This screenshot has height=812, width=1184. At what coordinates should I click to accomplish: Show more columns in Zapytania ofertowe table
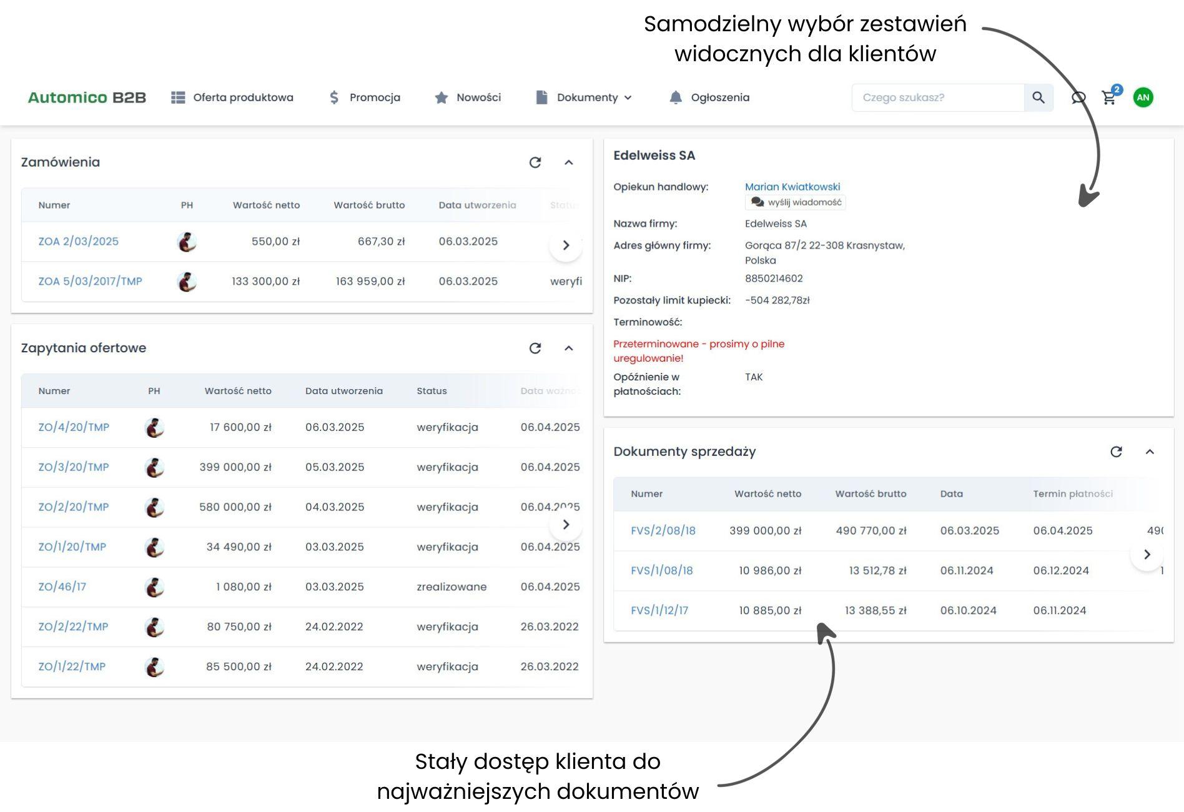(566, 525)
